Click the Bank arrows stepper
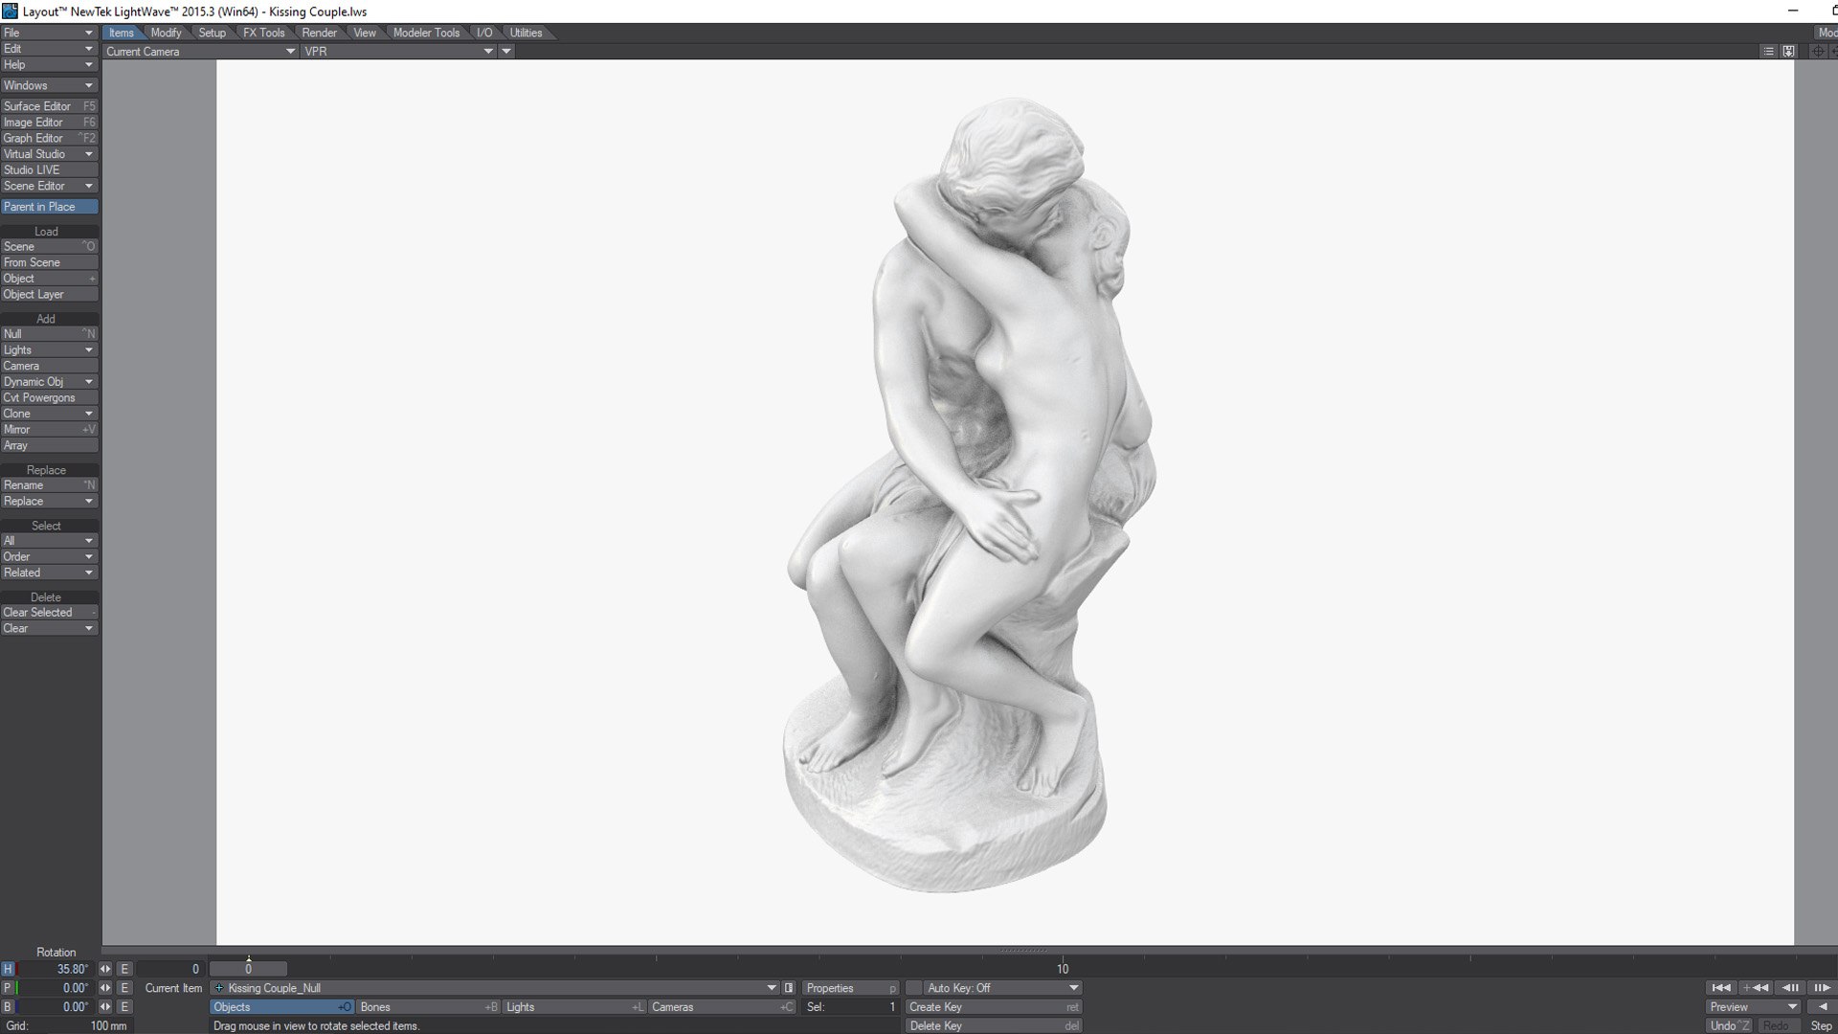Image resolution: width=1838 pixels, height=1034 pixels. tap(105, 1007)
